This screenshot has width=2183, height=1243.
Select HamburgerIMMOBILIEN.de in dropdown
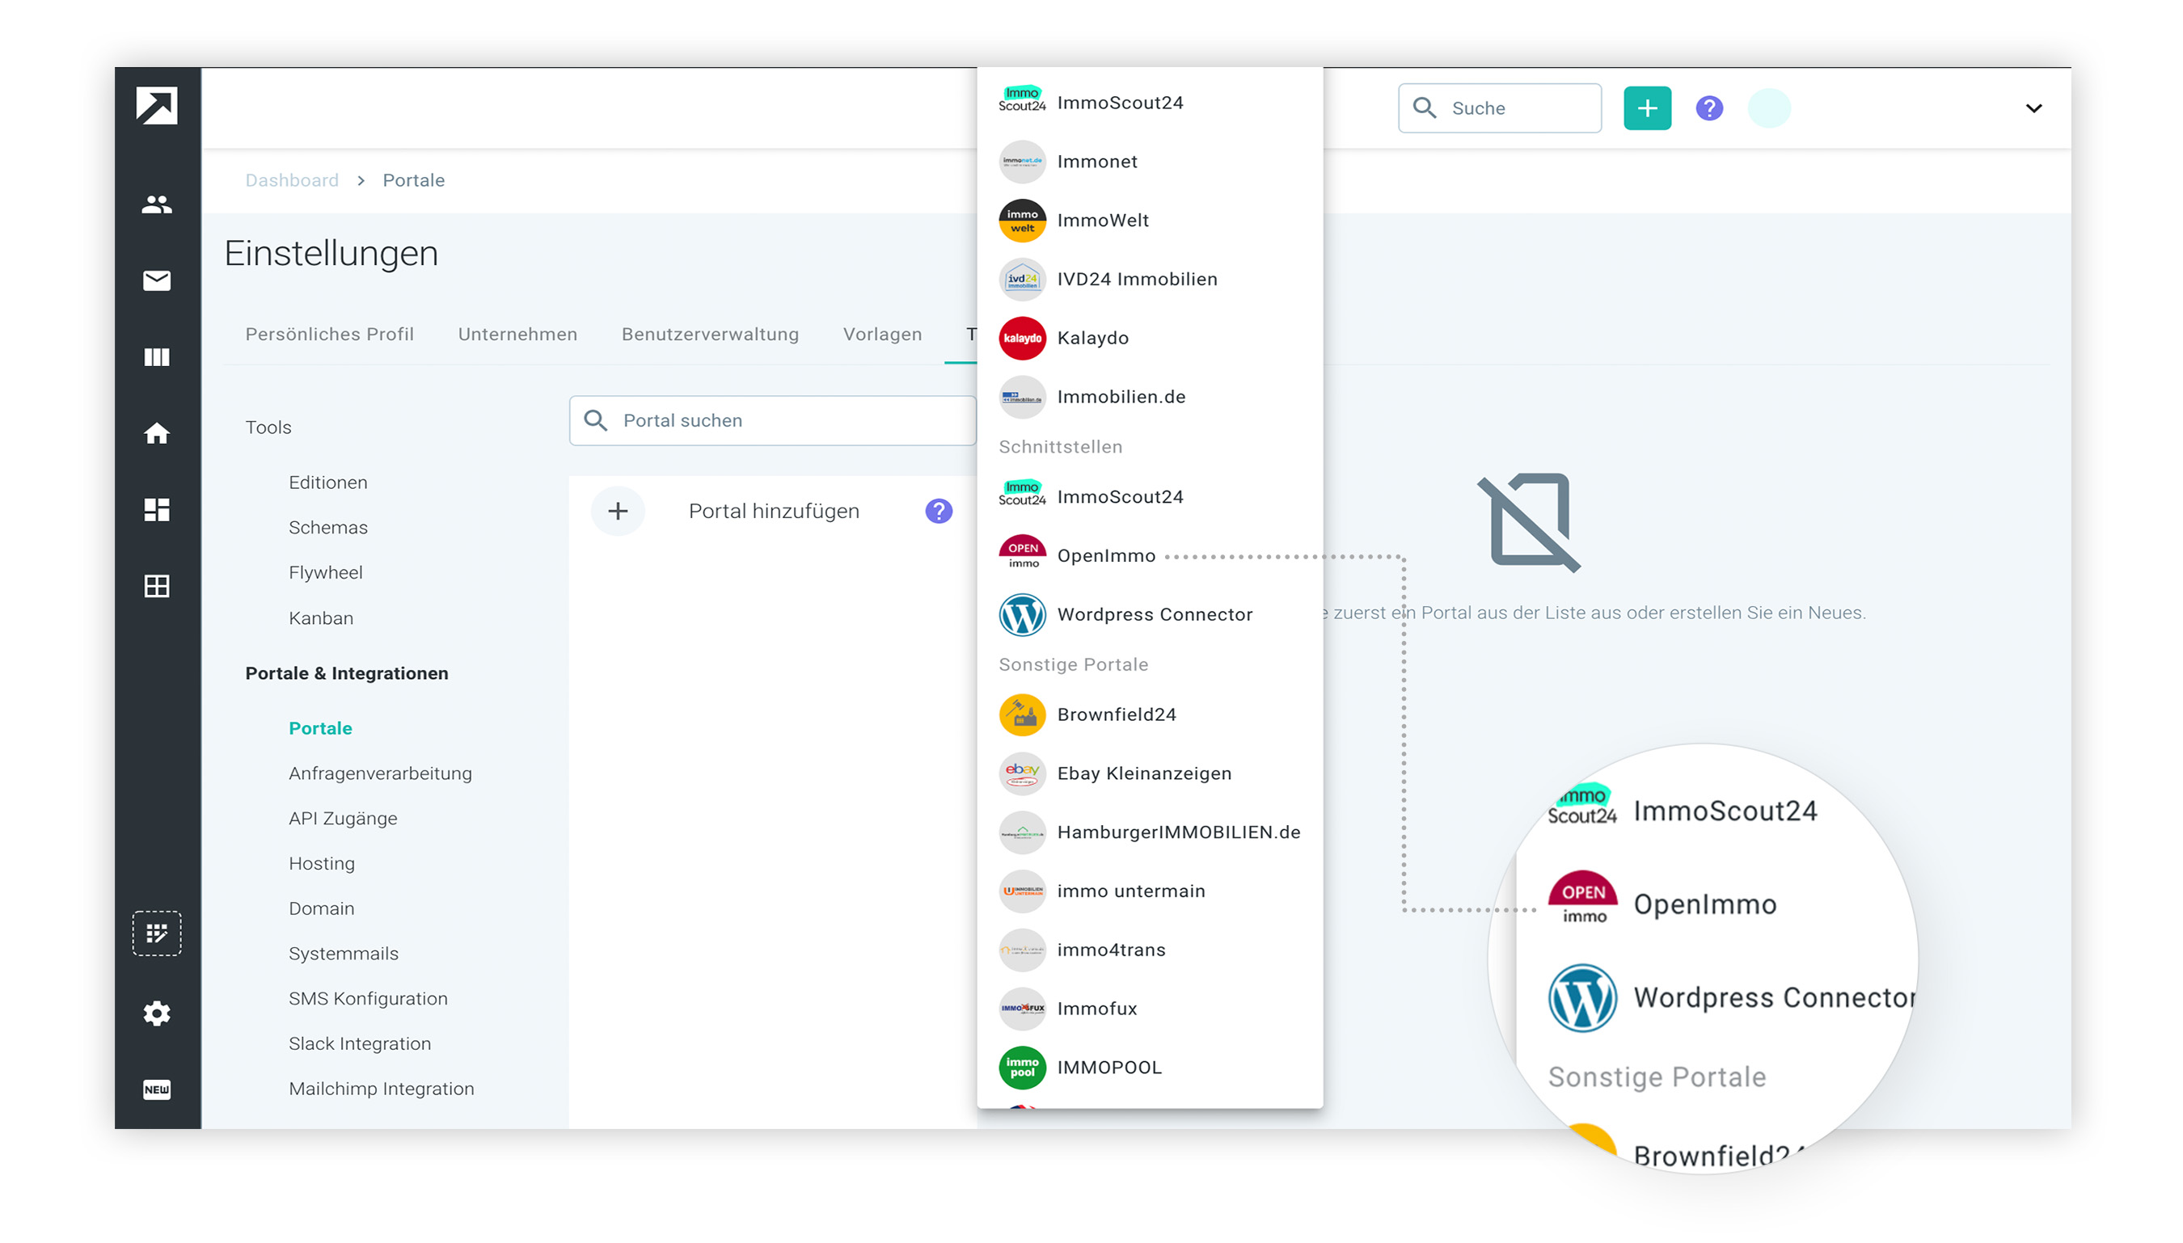tap(1150, 832)
